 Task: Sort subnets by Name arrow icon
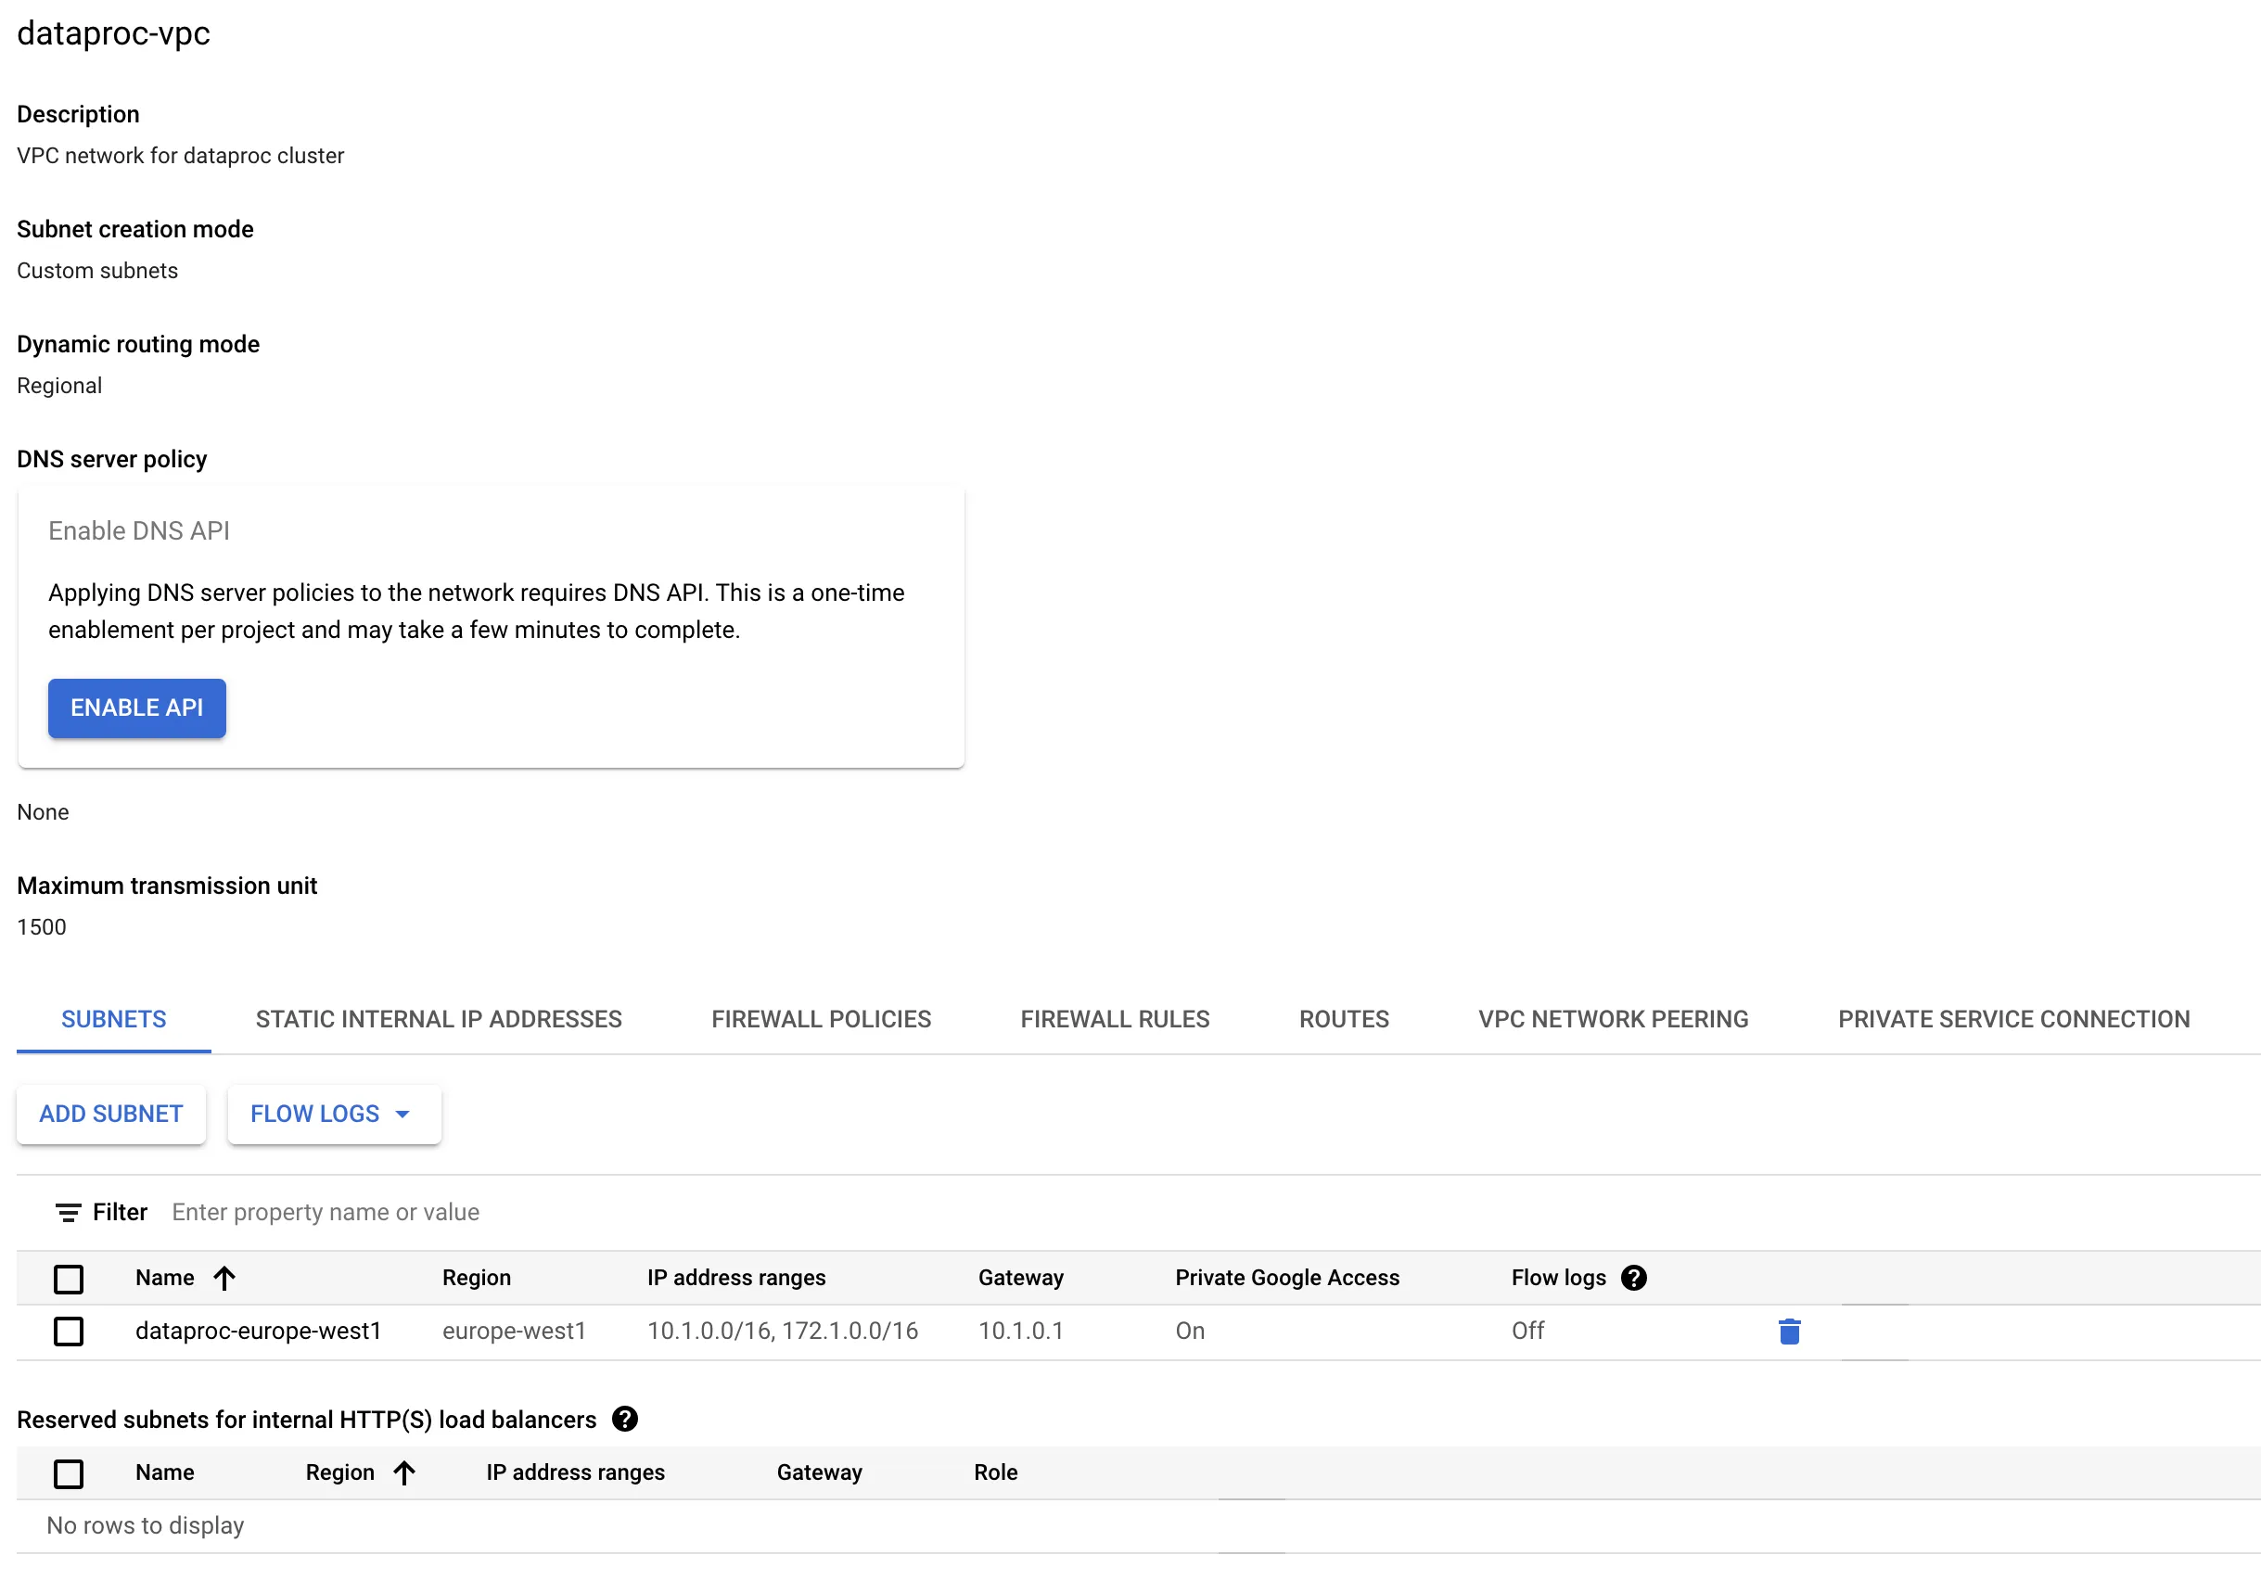pyautogui.click(x=224, y=1277)
